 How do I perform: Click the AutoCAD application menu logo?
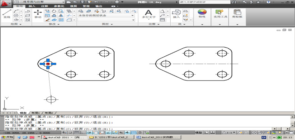pos(6,3)
